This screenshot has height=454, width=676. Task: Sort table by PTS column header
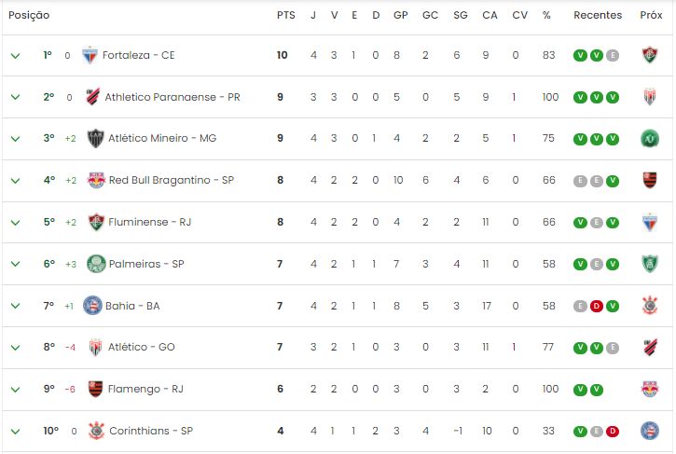pyautogui.click(x=286, y=15)
